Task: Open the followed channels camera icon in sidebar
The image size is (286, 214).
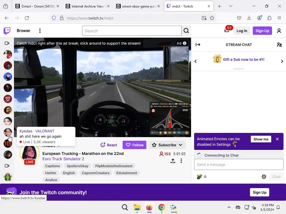Action: click(7, 43)
